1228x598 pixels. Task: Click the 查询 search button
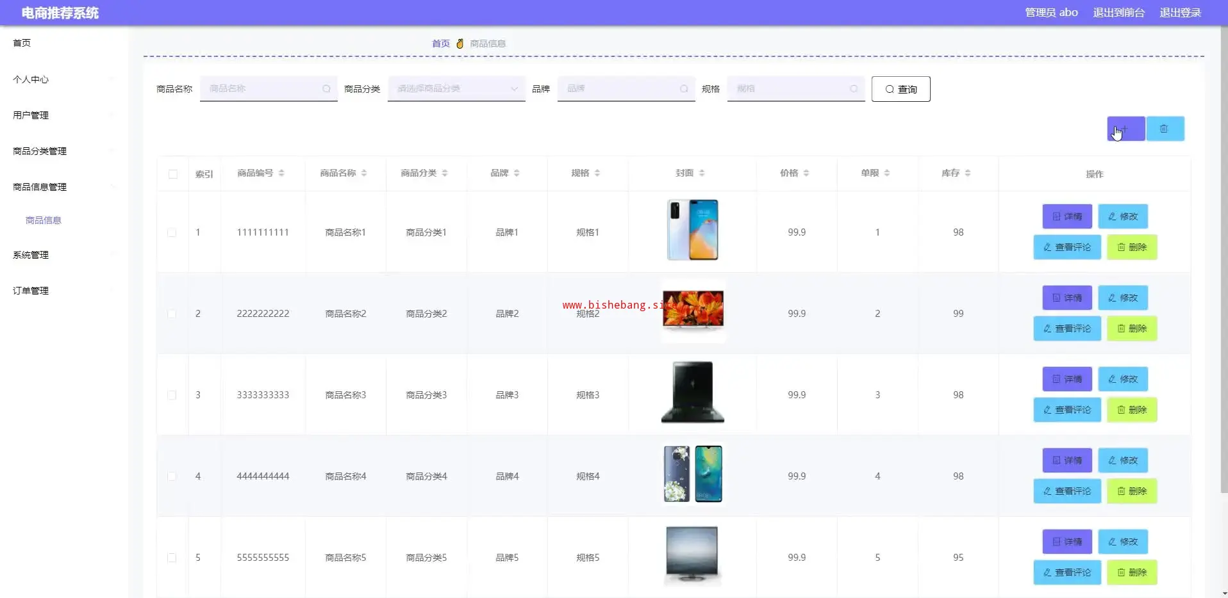(900, 89)
